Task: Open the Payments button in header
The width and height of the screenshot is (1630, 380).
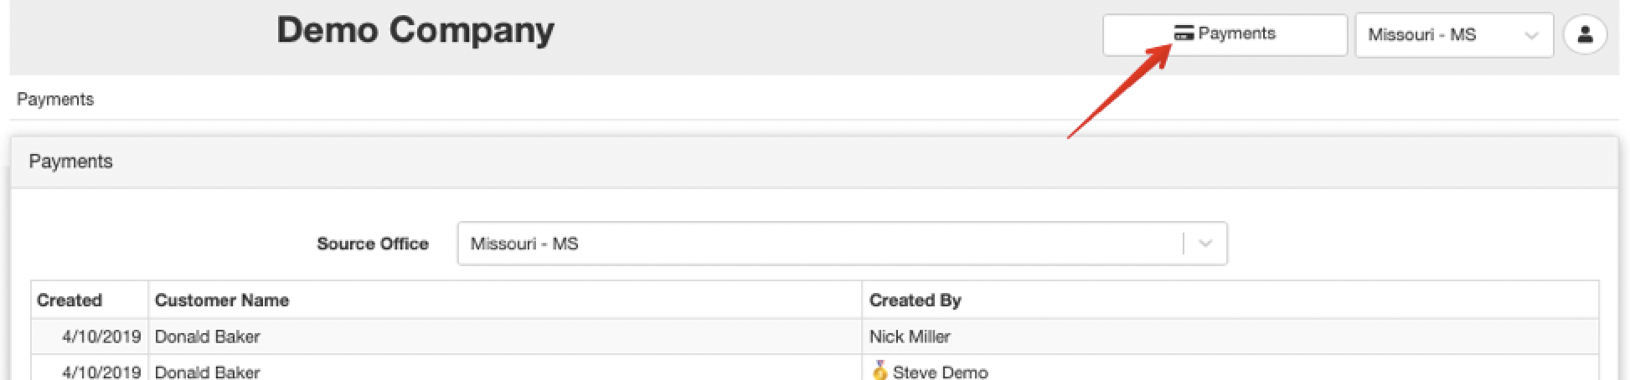Action: (1225, 35)
